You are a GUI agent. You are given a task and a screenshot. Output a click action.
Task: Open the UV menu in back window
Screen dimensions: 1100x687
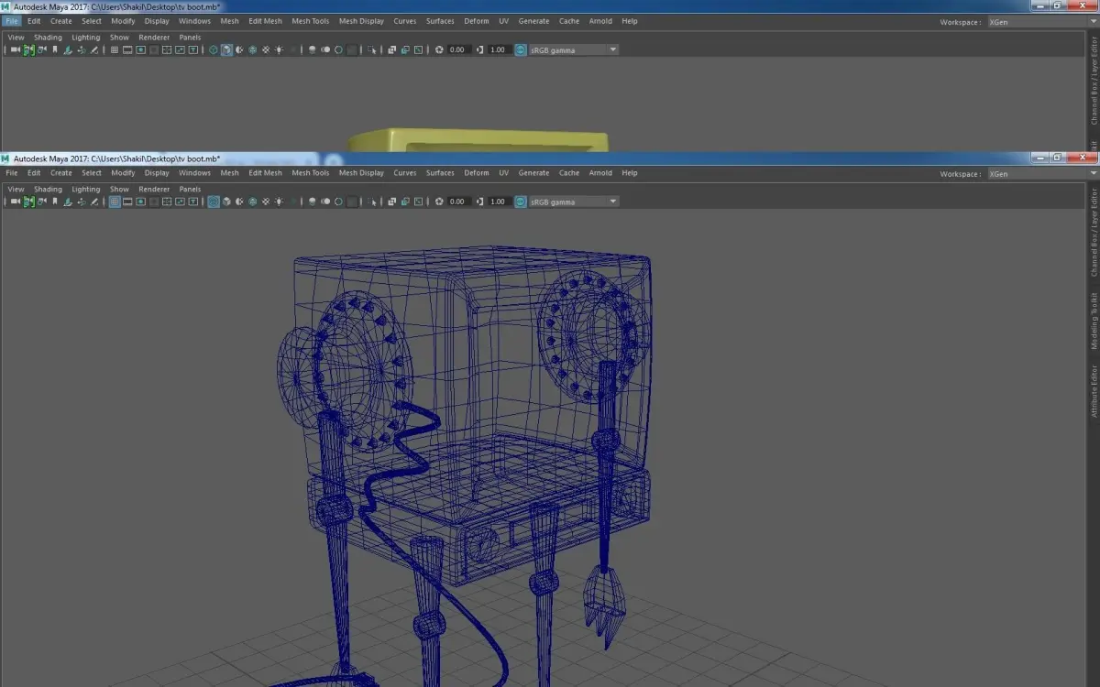click(503, 21)
